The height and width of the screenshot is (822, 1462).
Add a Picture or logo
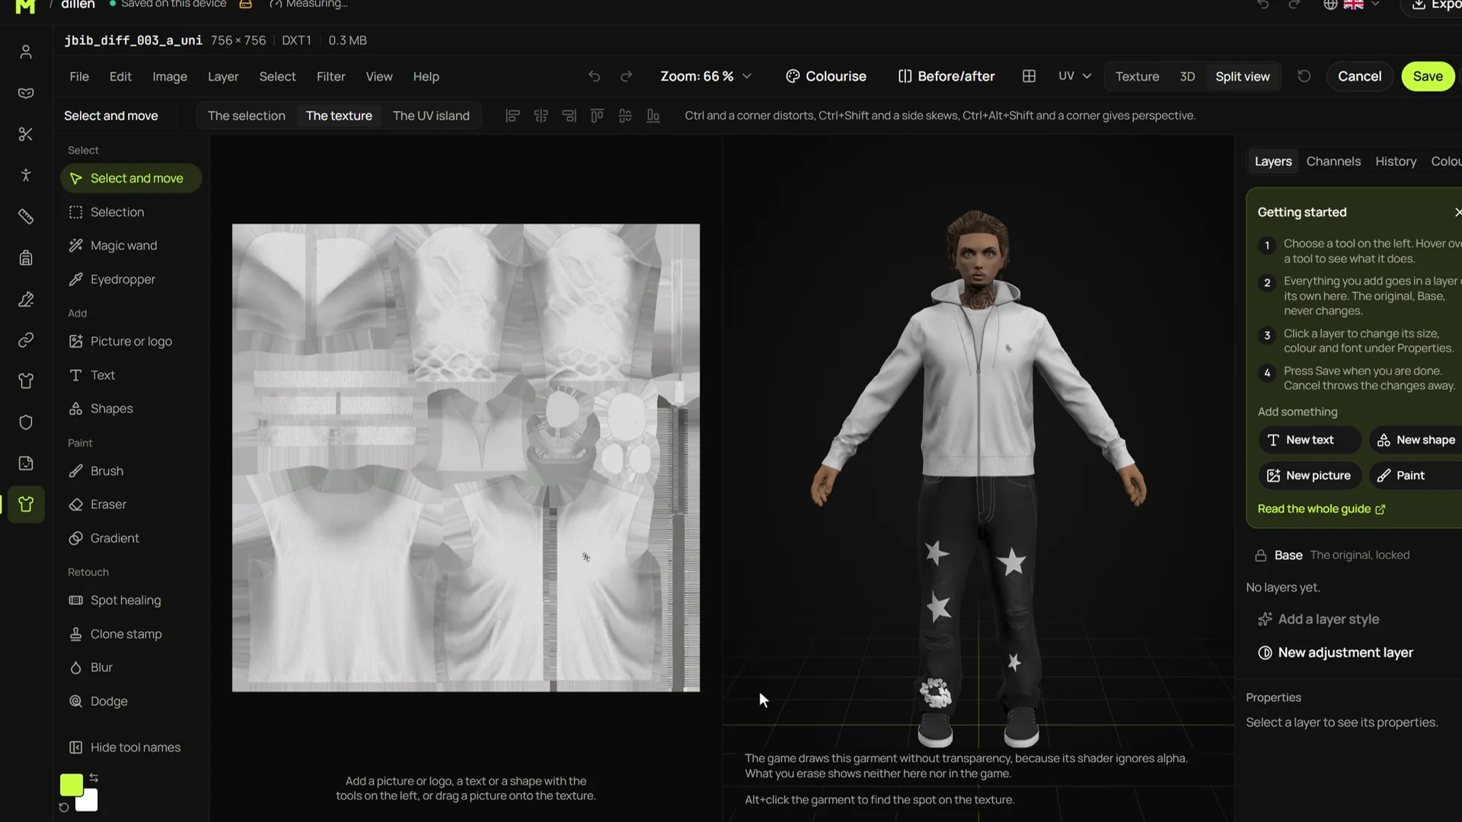click(131, 342)
